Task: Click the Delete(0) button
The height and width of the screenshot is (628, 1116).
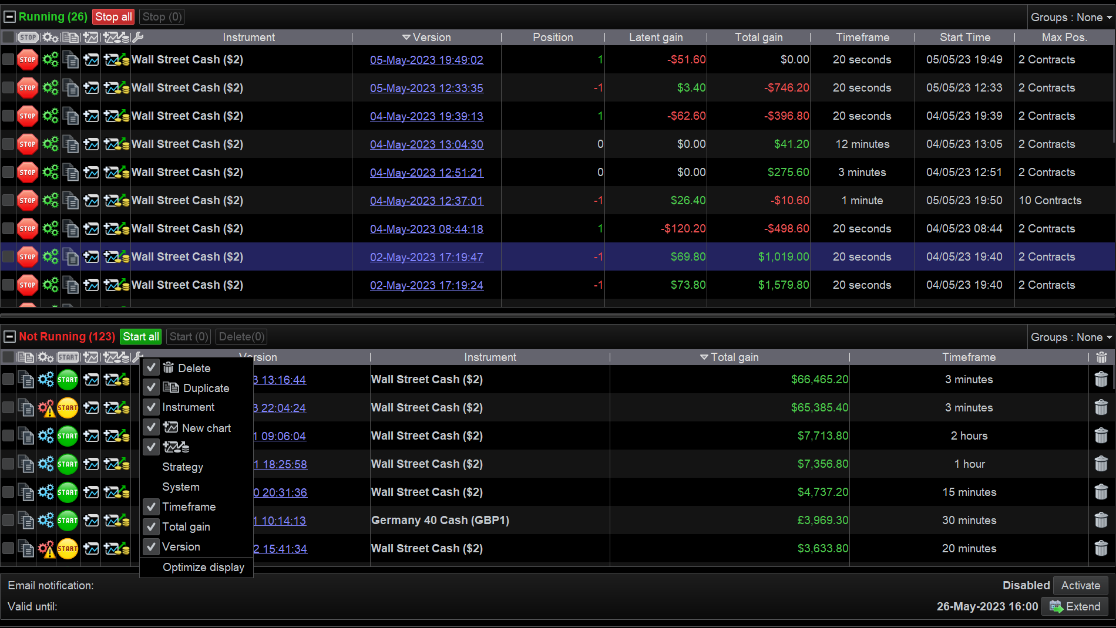Action: [x=241, y=337]
